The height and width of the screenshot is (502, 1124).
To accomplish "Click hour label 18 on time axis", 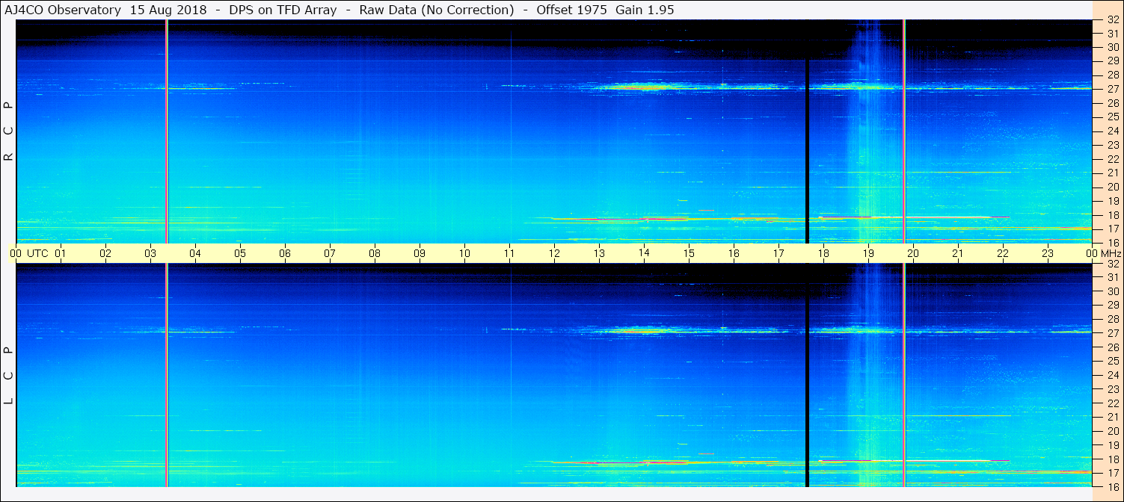I will point(823,253).
